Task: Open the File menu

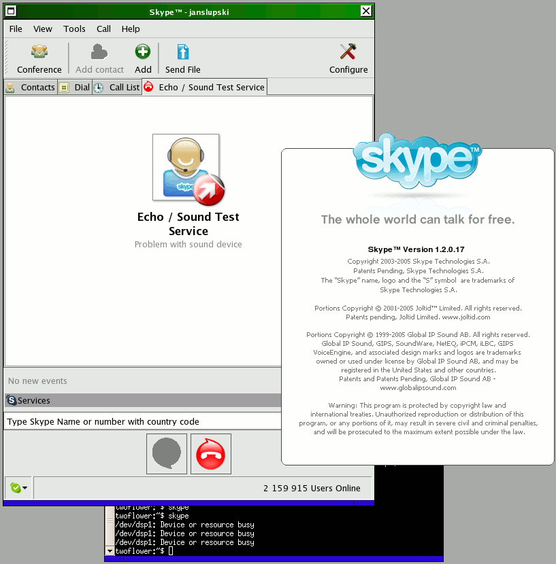Action: [16, 29]
